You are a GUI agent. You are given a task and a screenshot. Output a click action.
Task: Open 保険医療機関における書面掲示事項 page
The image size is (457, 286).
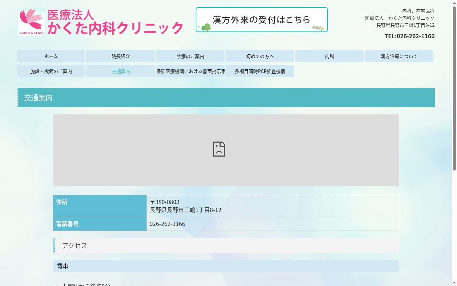tap(190, 71)
